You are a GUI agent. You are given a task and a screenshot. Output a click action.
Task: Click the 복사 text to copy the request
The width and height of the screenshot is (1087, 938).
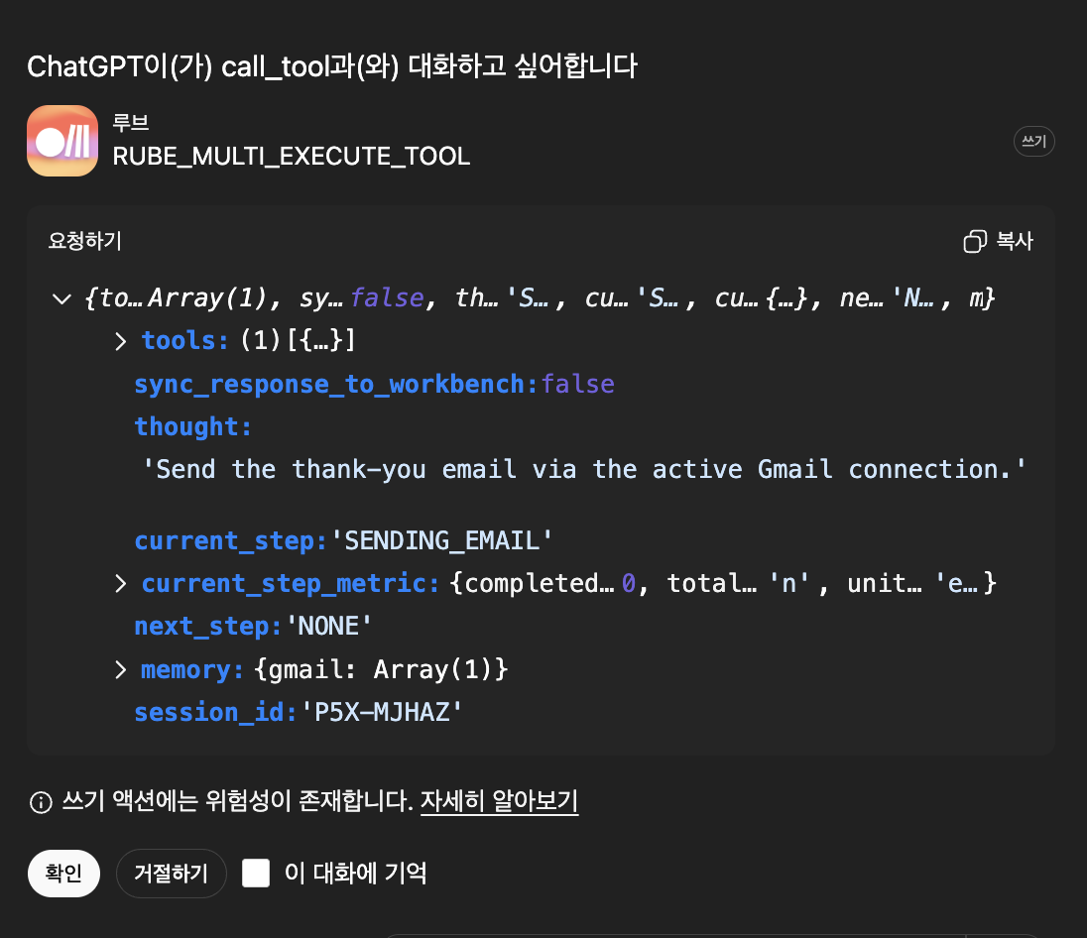point(1015,241)
